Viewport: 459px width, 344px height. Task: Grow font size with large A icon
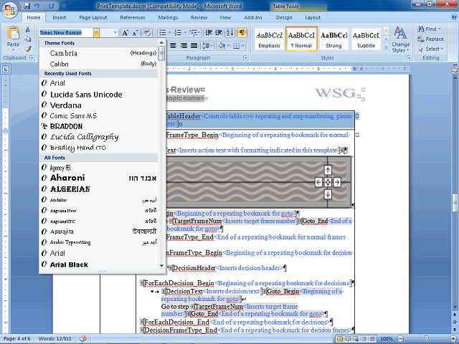coord(125,33)
